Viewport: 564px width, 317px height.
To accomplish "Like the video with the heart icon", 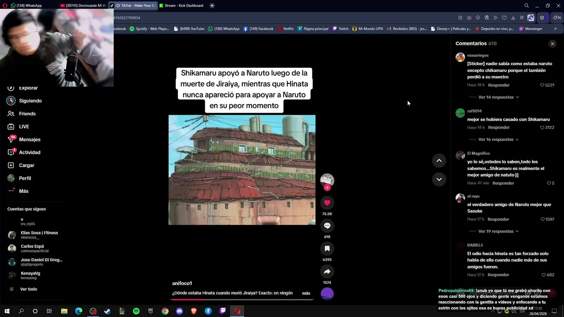I will pos(327,203).
